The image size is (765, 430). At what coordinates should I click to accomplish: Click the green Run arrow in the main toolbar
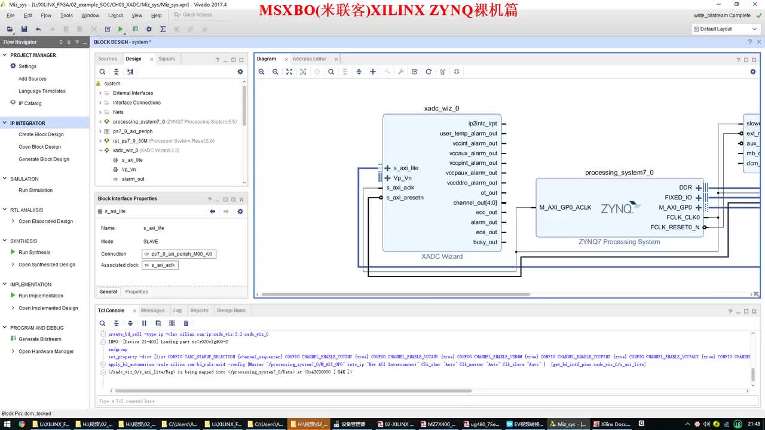click(x=121, y=29)
